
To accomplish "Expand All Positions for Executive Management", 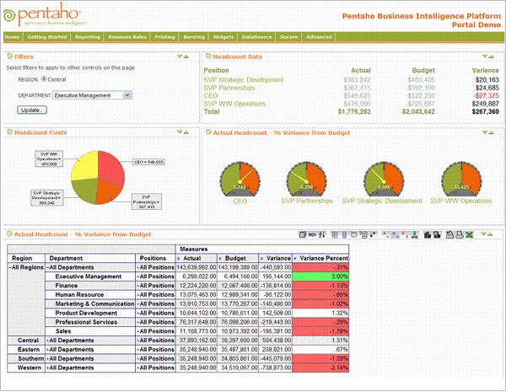I will (x=138, y=277).
